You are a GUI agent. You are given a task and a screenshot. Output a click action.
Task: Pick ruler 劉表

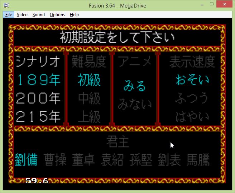pyautogui.click(x=169, y=159)
